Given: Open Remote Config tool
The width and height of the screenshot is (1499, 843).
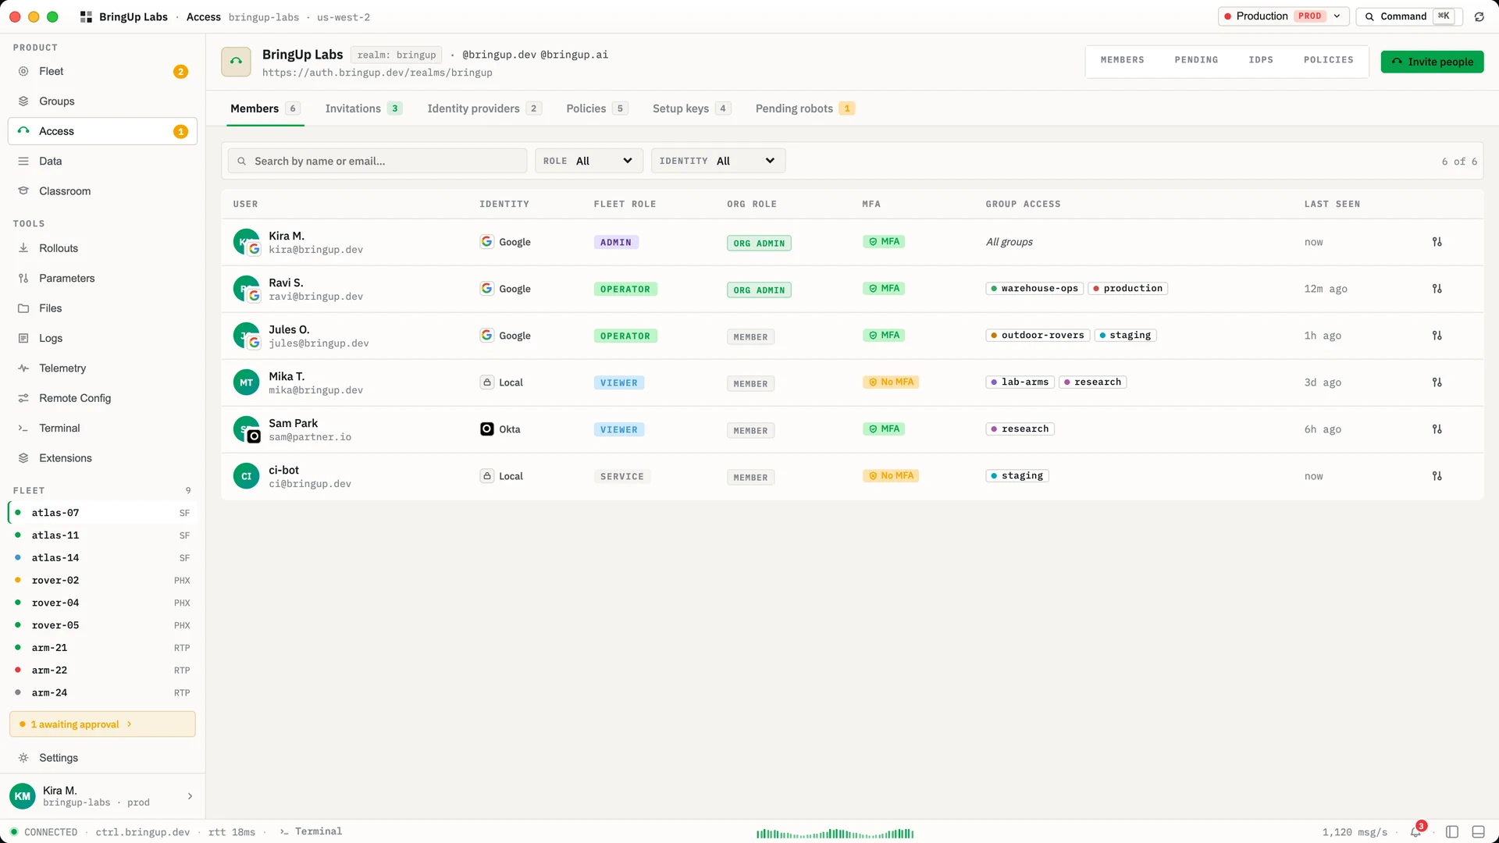Looking at the screenshot, I should tap(102, 398).
